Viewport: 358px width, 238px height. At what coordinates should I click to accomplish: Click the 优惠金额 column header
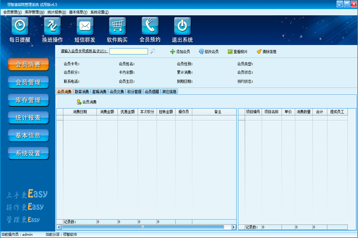(128, 112)
